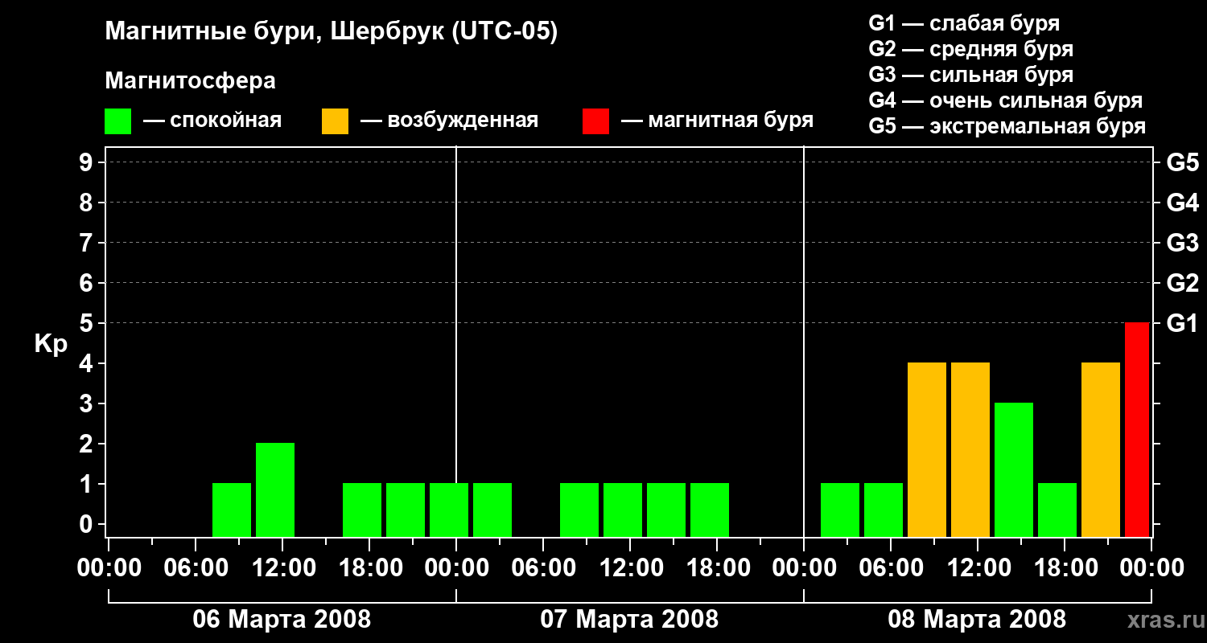Screen dimensions: 1207x643
Task: Click the 'Магнитосфера' heading
Action: coord(190,81)
